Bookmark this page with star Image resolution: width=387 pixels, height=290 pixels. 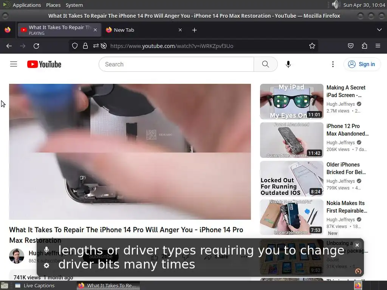(312, 46)
